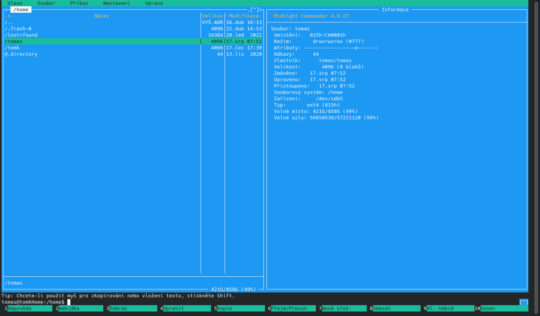
Task: Click the left panel history back arrow
Action: click(x=6, y=10)
